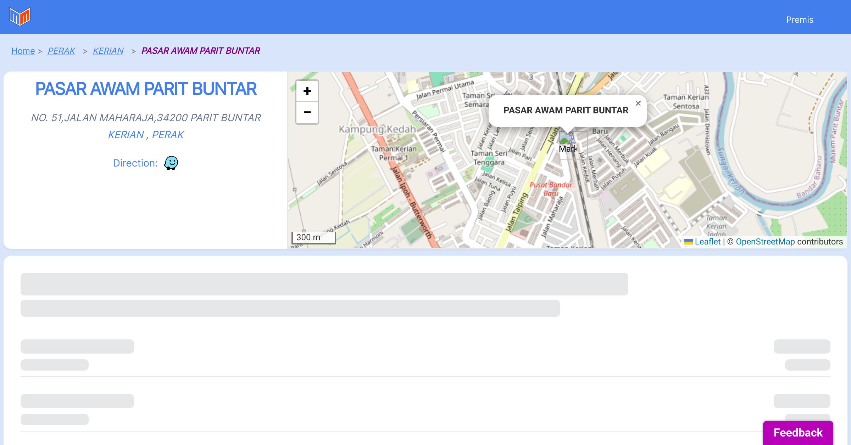The width and height of the screenshot is (851, 445).
Task: Zoom out on the map
Action: coord(307,112)
